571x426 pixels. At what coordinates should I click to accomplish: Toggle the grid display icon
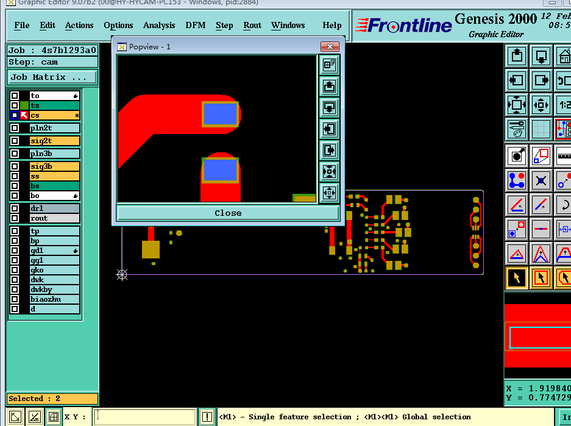tap(541, 129)
